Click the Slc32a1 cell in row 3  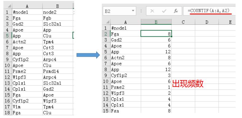(58, 24)
